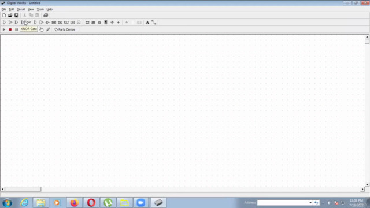370x208 pixels.
Task: Click the Cut scissors icon
Action: coord(24,16)
